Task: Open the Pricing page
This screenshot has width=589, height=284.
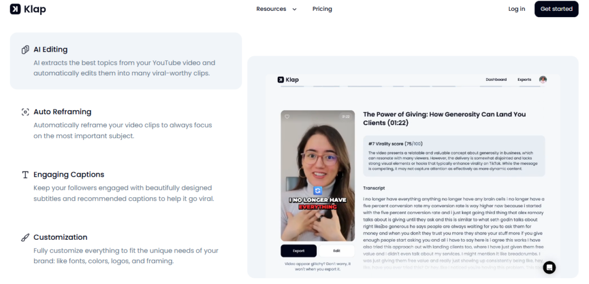Action: pyautogui.click(x=322, y=9)
